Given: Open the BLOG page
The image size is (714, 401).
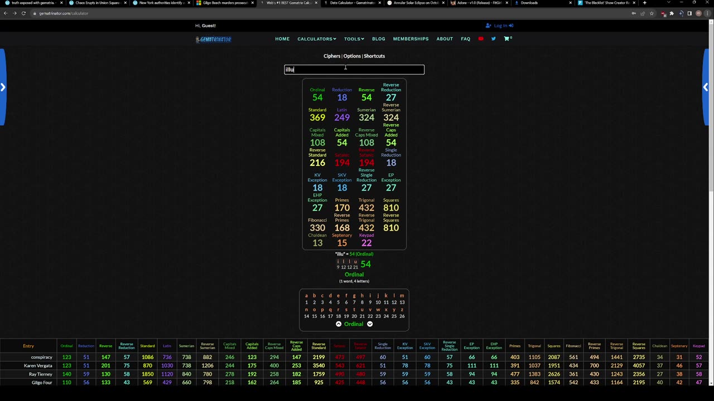Looking at the screenshot, I should [379, 39].
